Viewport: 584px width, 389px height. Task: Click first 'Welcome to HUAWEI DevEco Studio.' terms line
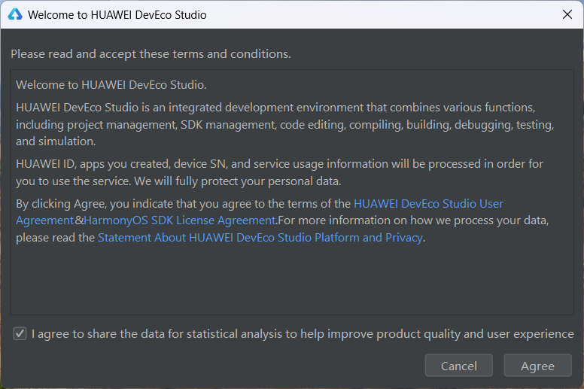point(111,85)
